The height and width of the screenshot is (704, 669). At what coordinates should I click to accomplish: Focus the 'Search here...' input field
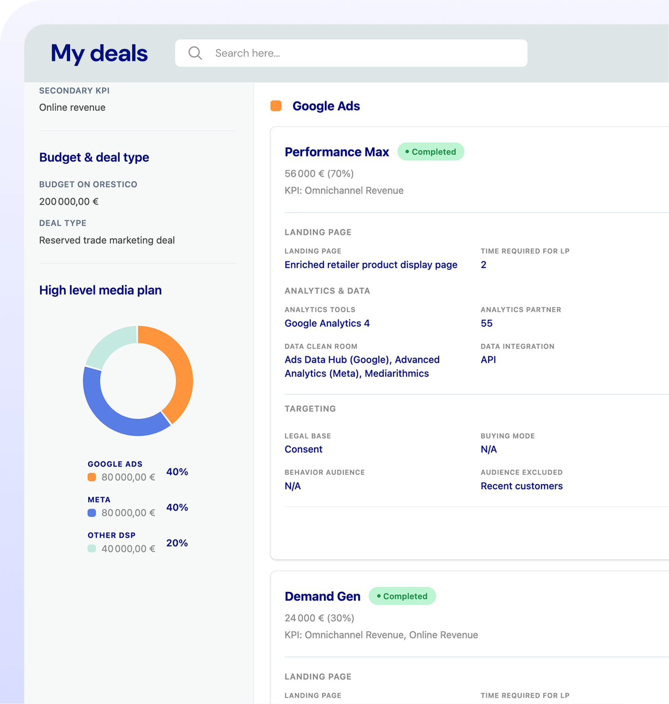(351, 53)
